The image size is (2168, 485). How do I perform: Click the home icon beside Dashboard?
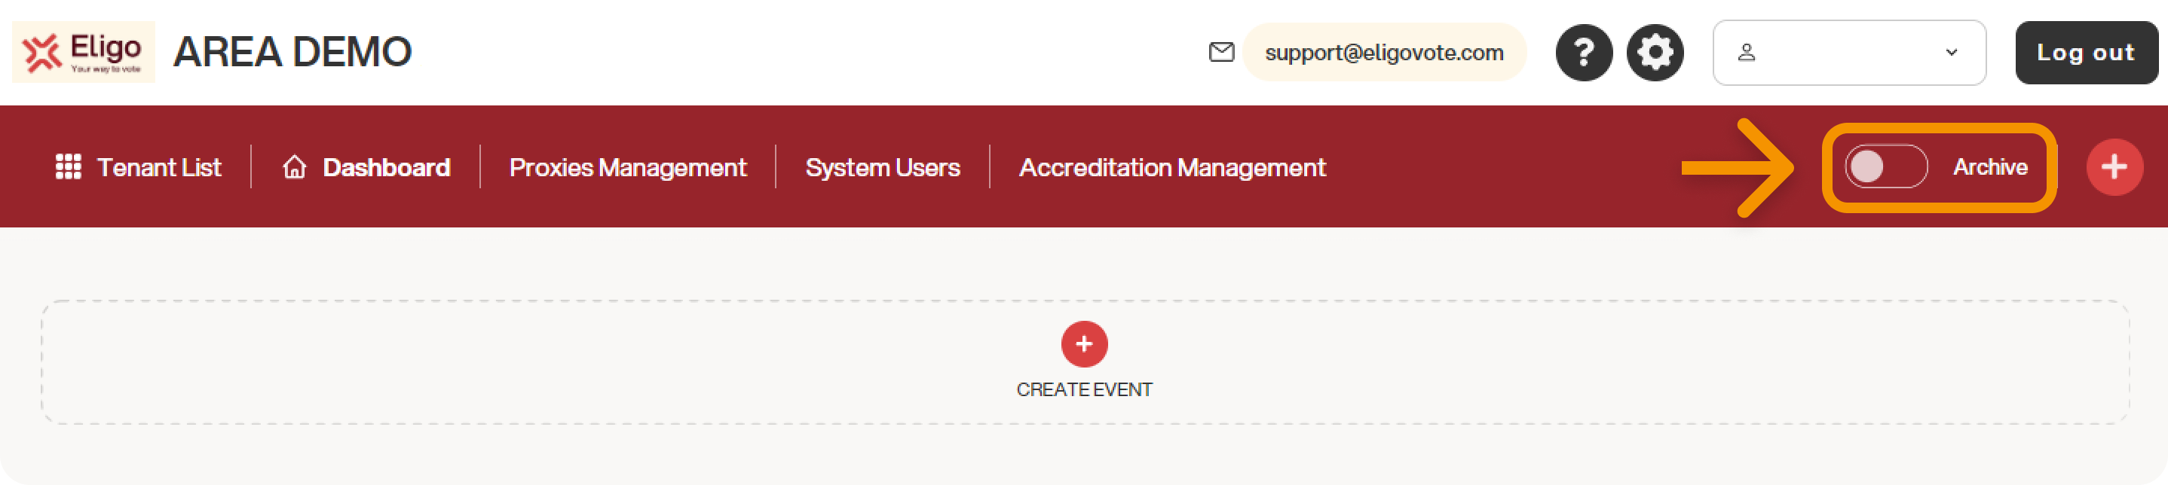[x=295, y=167]
